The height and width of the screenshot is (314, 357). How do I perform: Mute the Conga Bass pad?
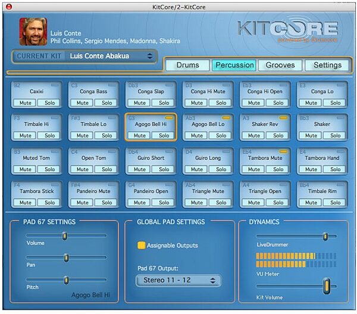(x=82, y=103)
